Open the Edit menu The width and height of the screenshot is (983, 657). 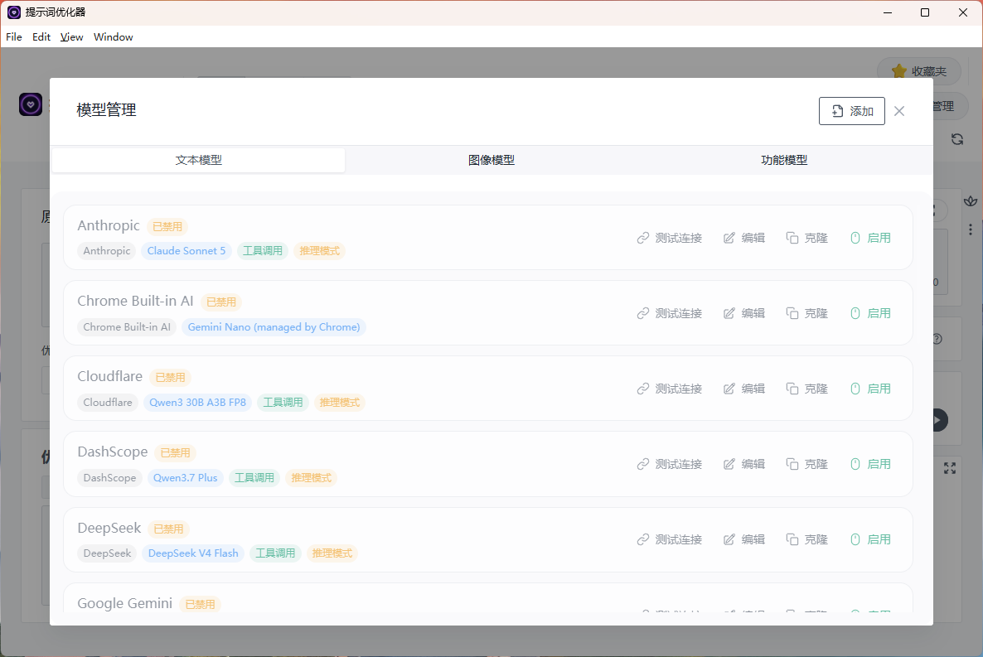(41, 37)
